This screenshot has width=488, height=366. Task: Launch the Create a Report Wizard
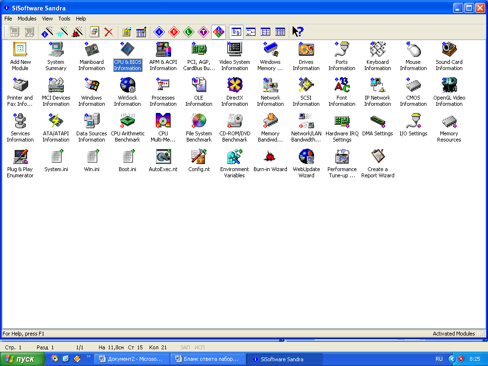[x=377, y=164]
